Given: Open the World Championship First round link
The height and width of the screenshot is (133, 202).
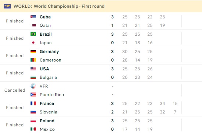Looking at the screenshot, I should [69, 6].
